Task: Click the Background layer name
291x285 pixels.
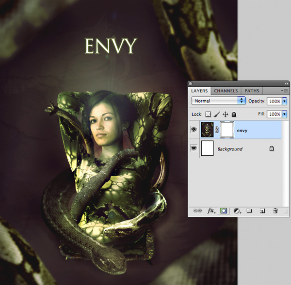Action: [x=230, y=149]
